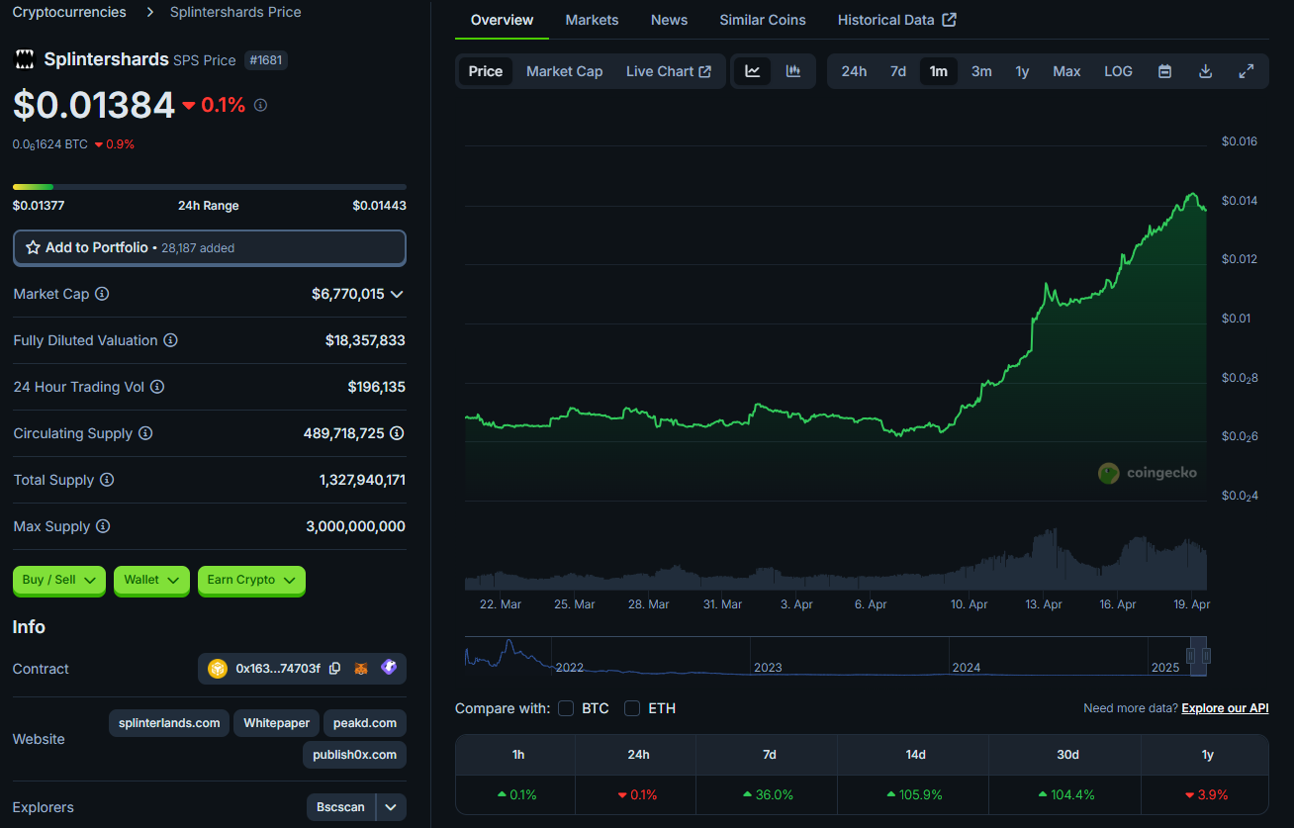The image size is (1294, 828).
Task: Open the calendar date range picker
Action: 1164,71
